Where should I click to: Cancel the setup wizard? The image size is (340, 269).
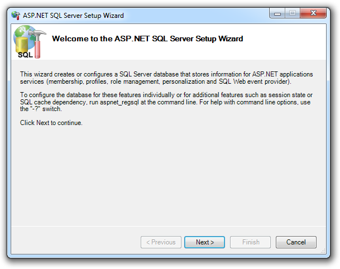(296, 242)
